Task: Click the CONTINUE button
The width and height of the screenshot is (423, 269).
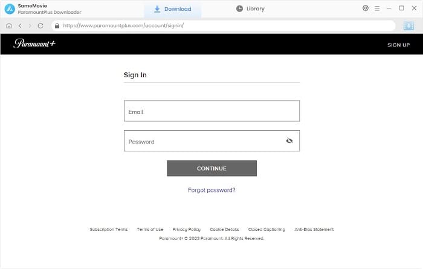Action: (211, 168)
